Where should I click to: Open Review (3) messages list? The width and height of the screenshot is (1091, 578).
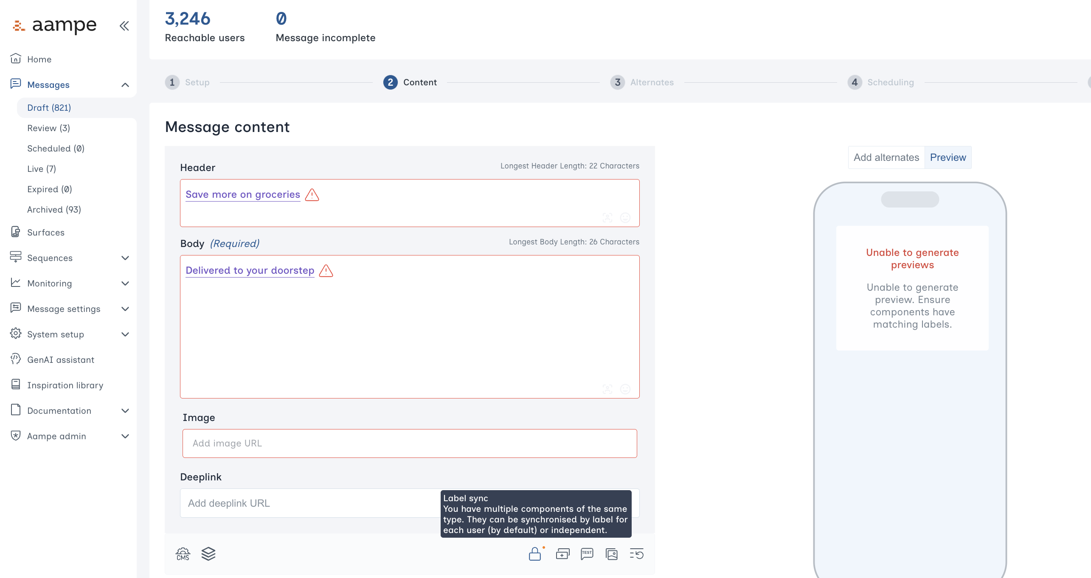pyautogui.click(x=48, y=128)
